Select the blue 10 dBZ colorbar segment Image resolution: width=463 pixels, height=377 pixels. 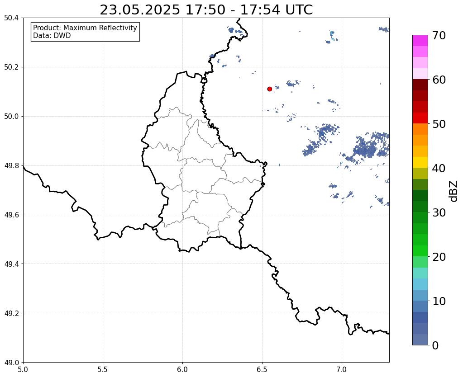click(420, 306)
